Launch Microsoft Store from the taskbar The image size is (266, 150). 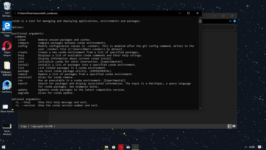pyautogui.click(x=114, y=147)
